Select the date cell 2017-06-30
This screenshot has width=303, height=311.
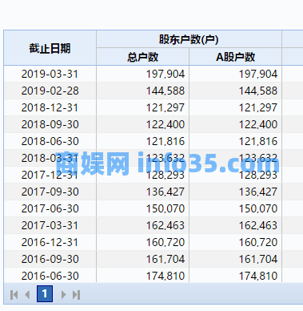tap(50, 208)
